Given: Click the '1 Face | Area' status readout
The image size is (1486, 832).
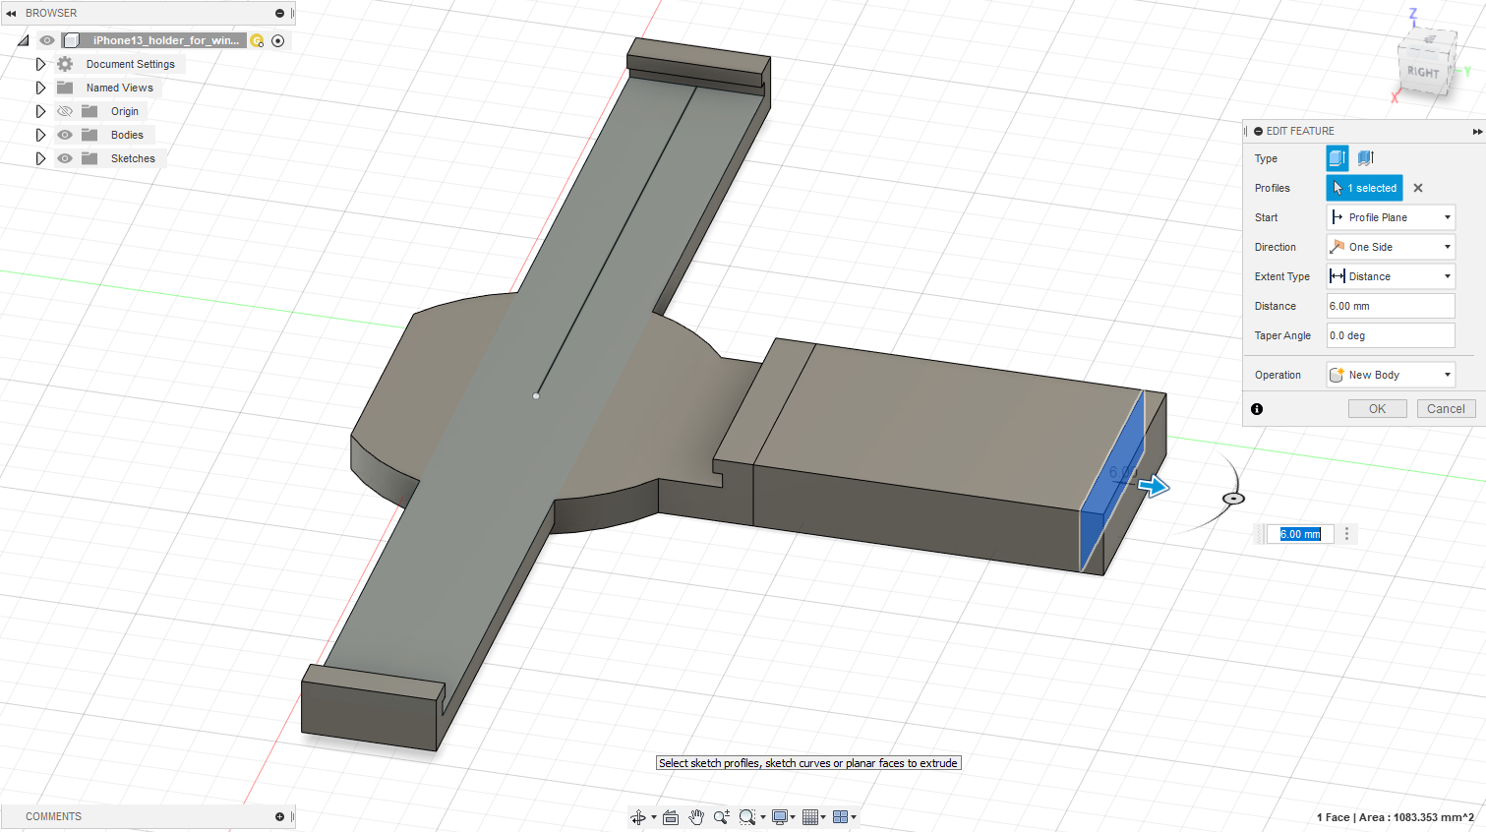Looking at the screenshot, I should [1396, 817].
